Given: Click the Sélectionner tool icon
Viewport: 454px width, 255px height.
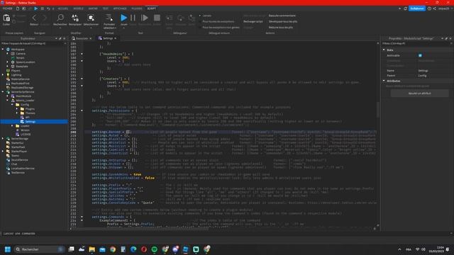Looking at the screenshot, I should click(x=91, y=18).
